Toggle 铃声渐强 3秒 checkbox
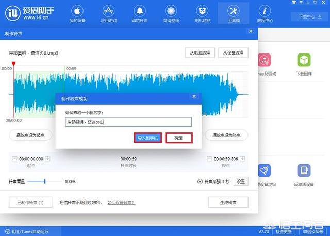Image resolution: width=330 pixels, height=236 pixels. tap(200, 181)
